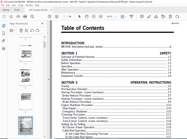Open the File menu
This screenshot has height=139, width=187.
[3, 5]
